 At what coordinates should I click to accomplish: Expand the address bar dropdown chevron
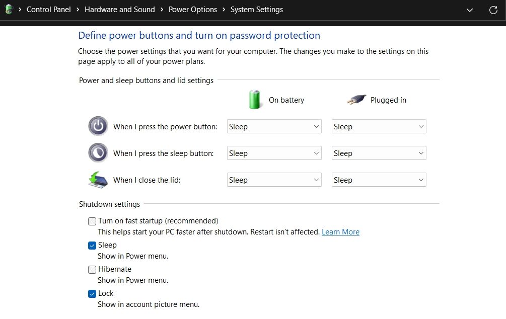(x=469, y=10)
